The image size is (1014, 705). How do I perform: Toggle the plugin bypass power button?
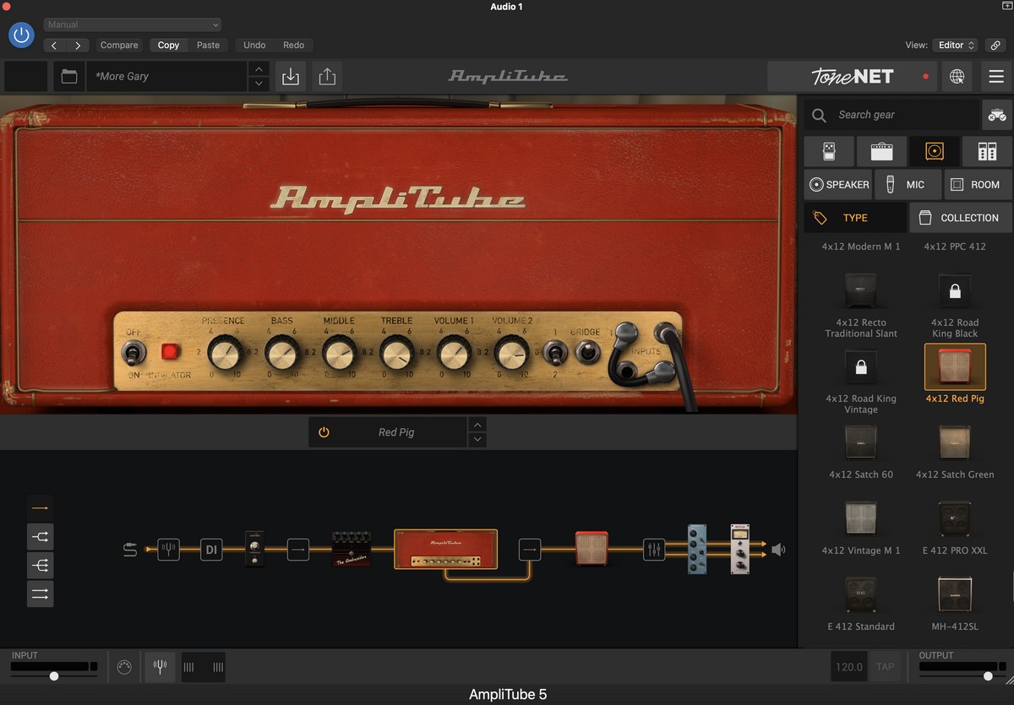pyautogui.click(x=21, y=35)
